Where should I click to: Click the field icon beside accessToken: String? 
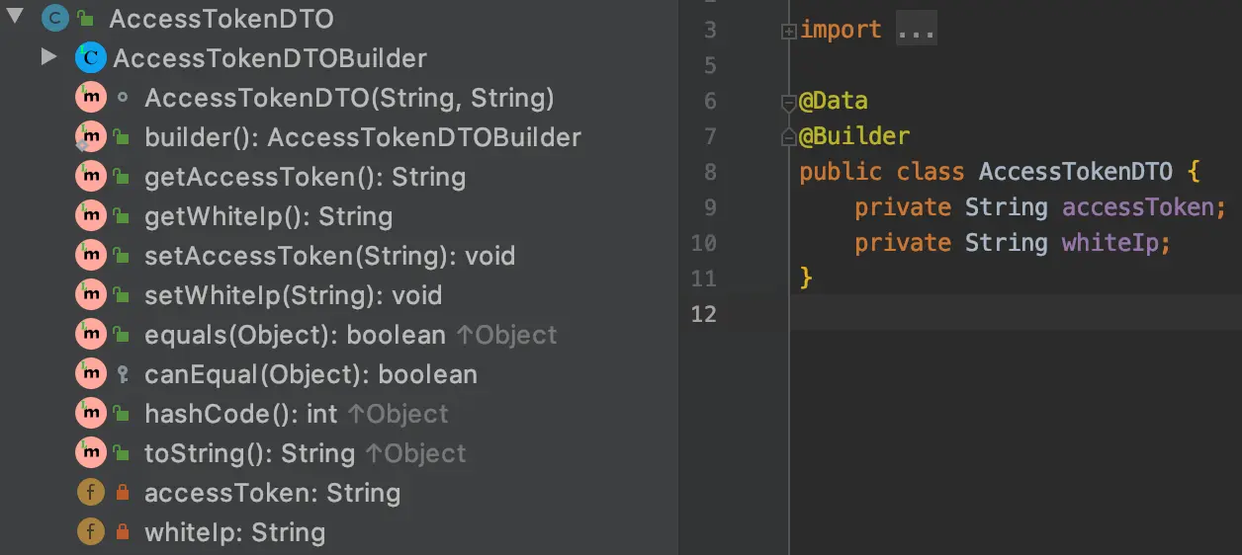90,493
